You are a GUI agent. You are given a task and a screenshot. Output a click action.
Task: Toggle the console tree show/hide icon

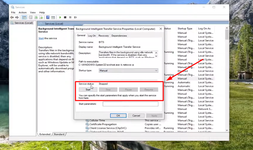24,17
